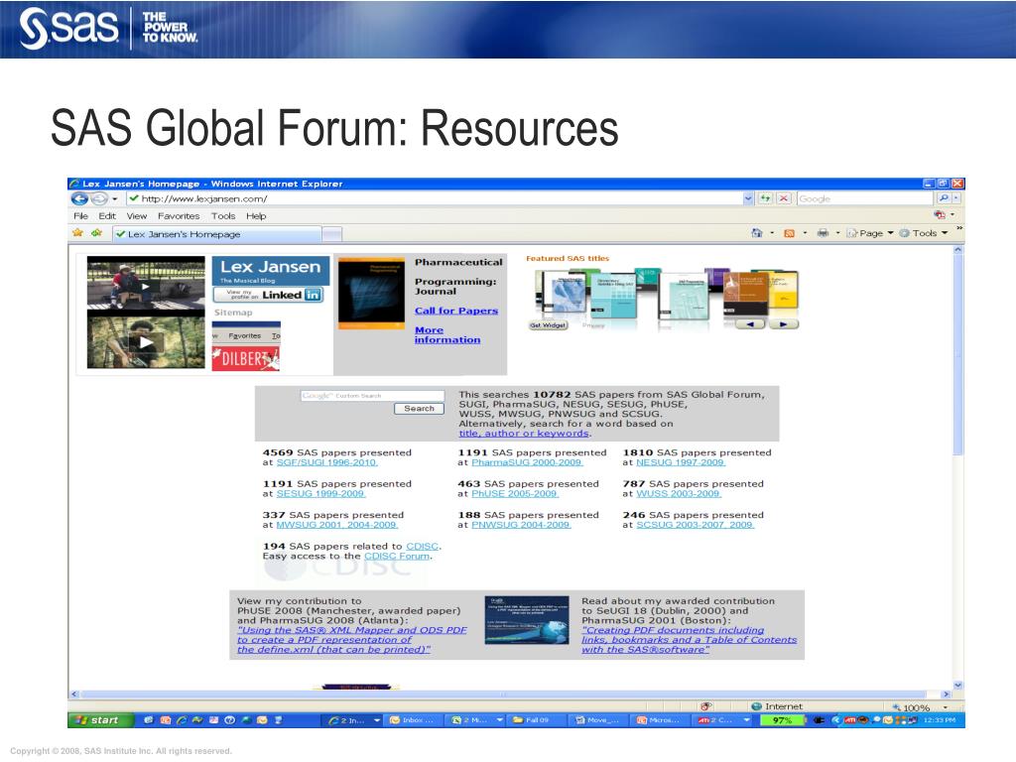1016x762 pixels.
Task: Click the PDF toolbar icon below search
Action: tap(940, 214)
